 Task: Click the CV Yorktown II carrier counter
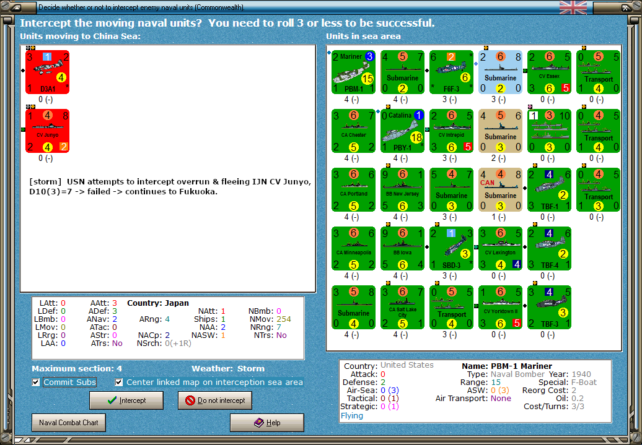[500, 307]
